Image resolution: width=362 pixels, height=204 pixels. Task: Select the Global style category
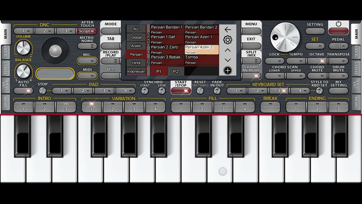click(x=136, y=37)
